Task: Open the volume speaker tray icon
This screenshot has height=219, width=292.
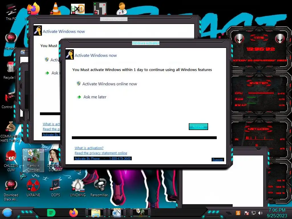Action: [x=260, y=213]
